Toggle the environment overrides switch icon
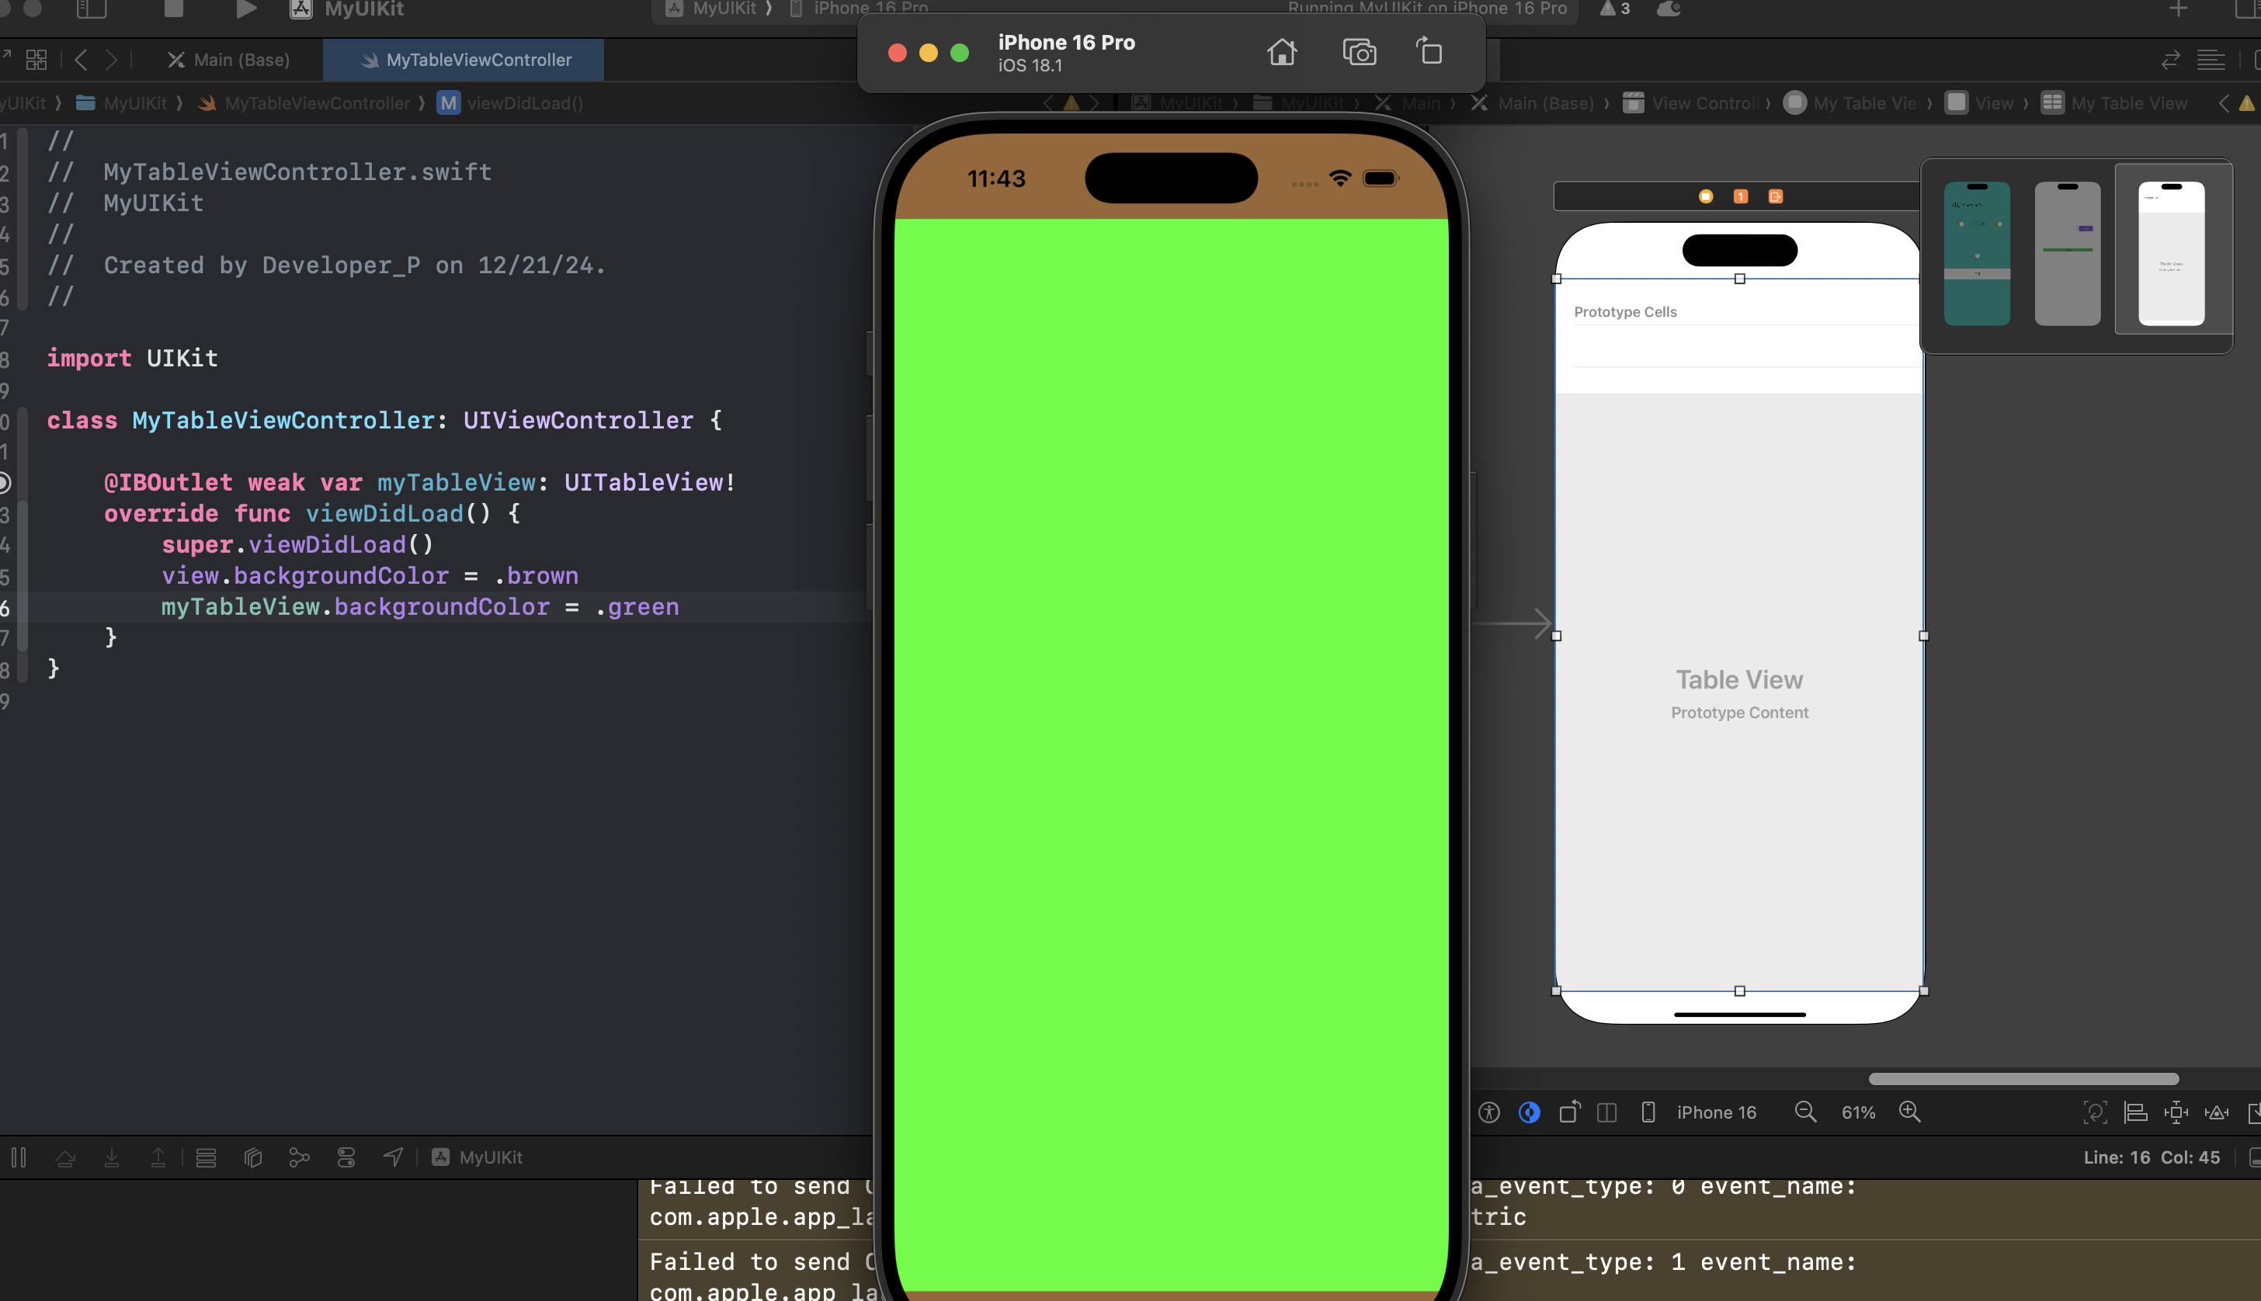Viewport: 2261px width, 1301px height. coord(346,1157)
